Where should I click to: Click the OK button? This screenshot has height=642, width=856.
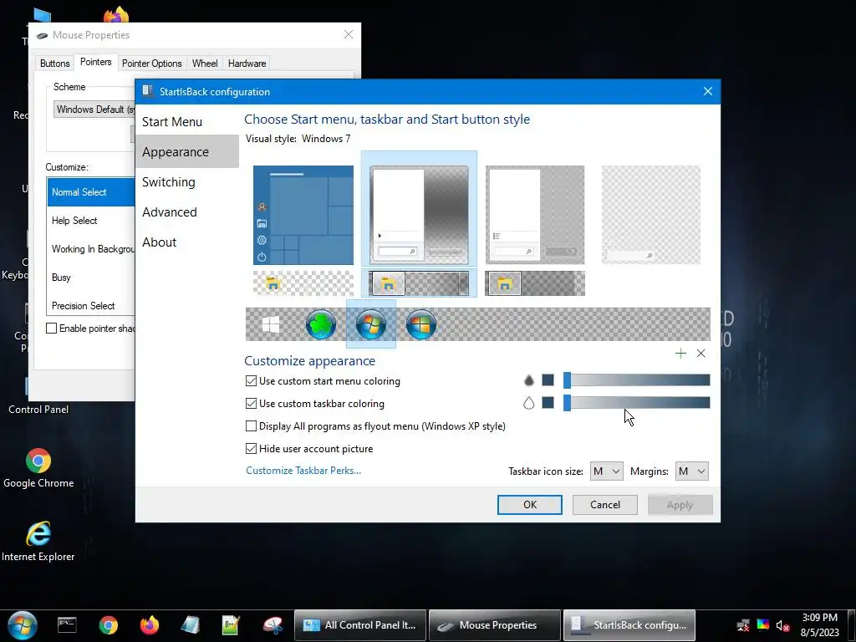[x=529, y=504]
